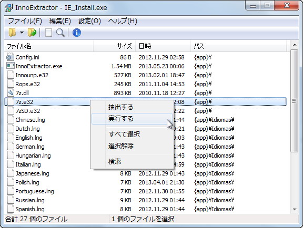Open the blue info about icon
Viewport: 303px width, 228px height.
[77, 33]
